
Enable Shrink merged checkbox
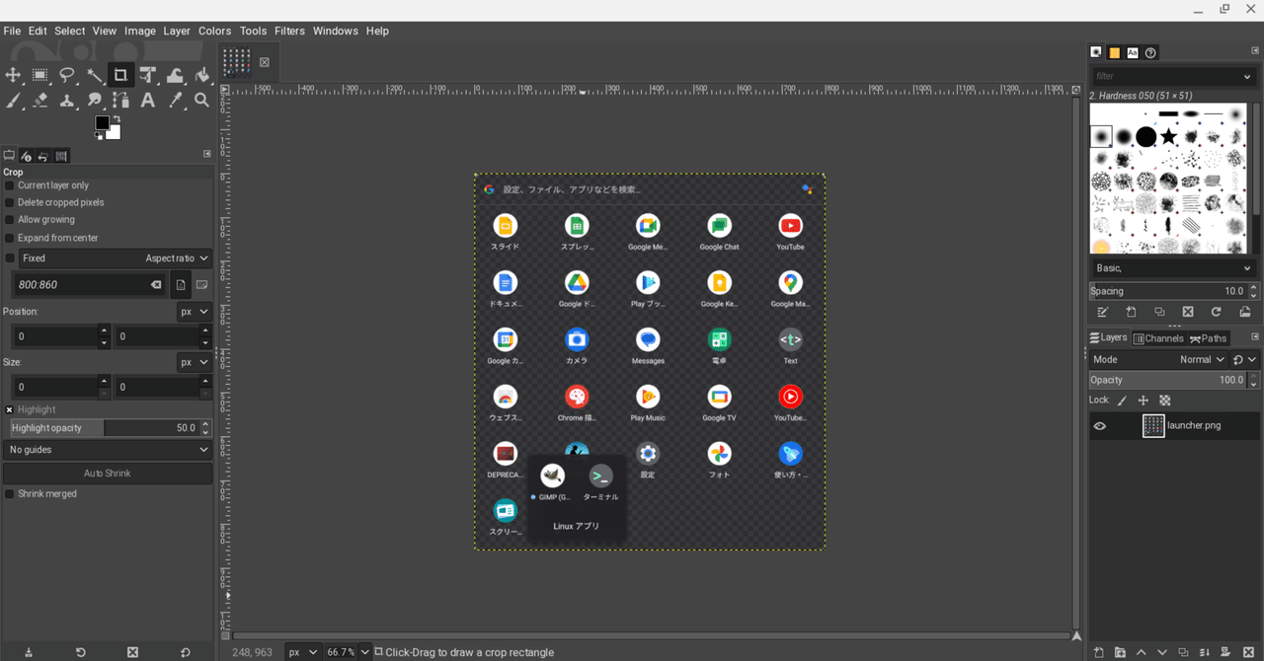(10, 494)
